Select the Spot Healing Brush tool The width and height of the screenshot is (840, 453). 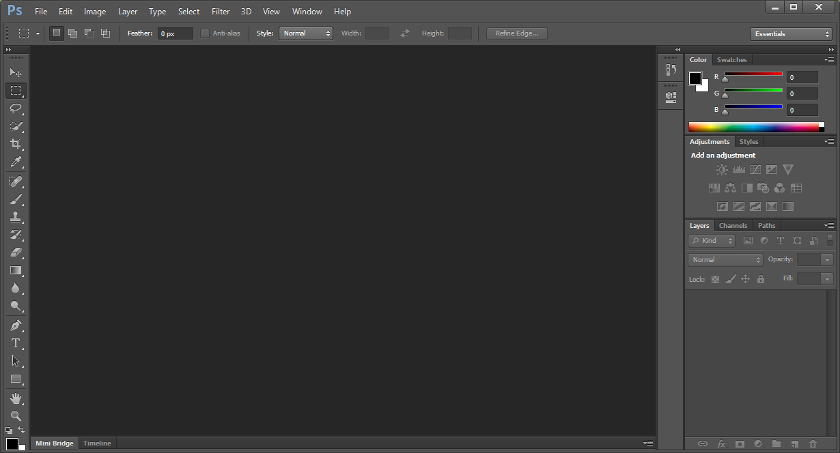[x=16, y=181]
